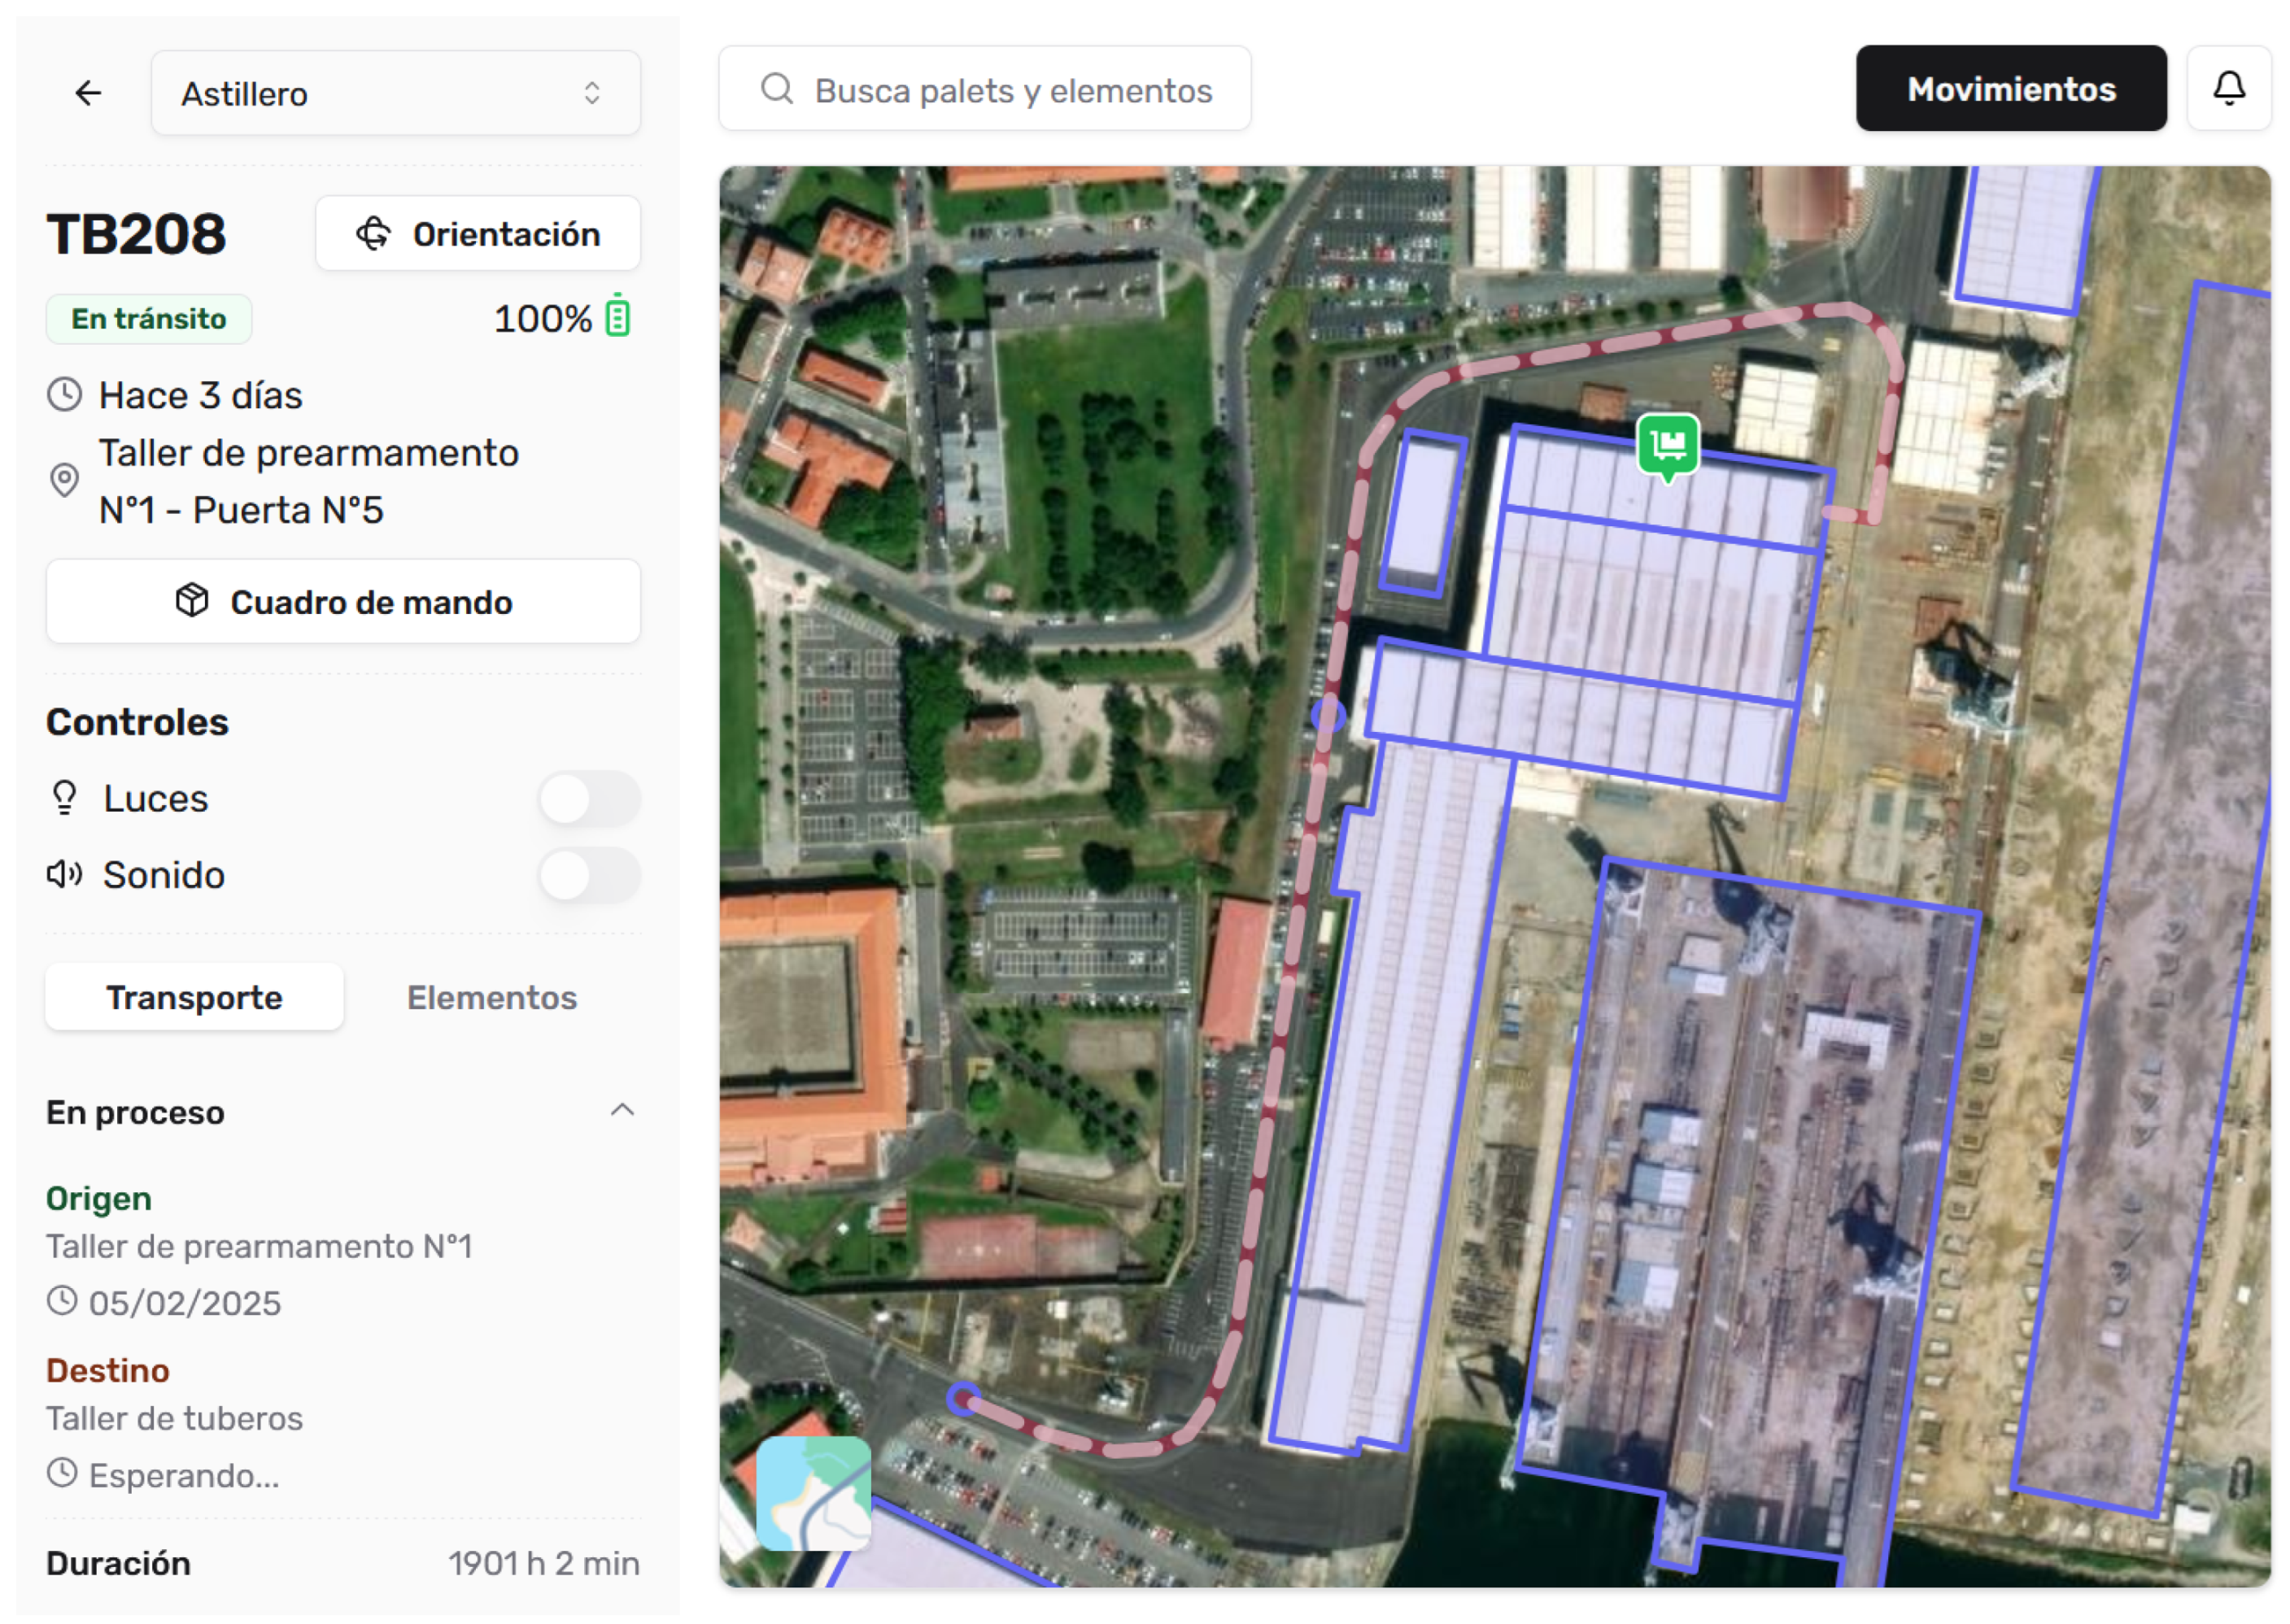This screenshot has width=2290, height=1624.
Task: Click the location pin icon
Action: pyautogui.click(x=64, y=481)
